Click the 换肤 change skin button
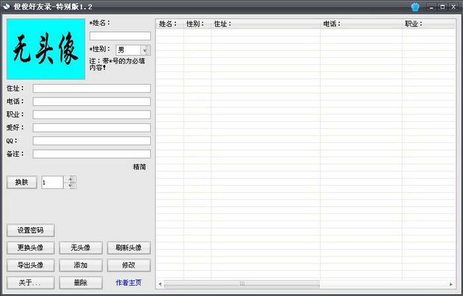The height and width of the screenshot is (296, 463). click(22, 182)
